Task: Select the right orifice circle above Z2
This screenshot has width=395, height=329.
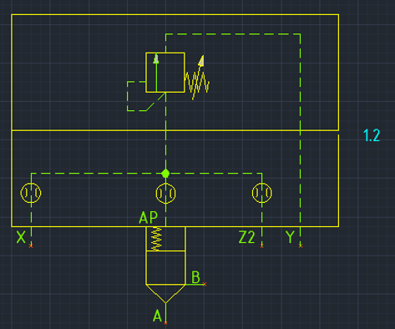Action: (x=262, y=193)
